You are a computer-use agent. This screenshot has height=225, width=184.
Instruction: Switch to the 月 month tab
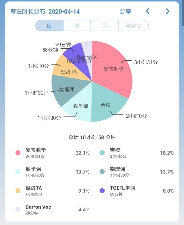pyautogui.click(x=104, y=26)
